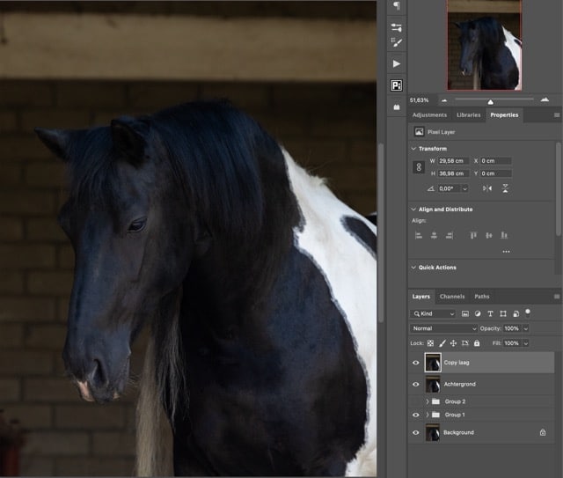Switch to the Libraries tab
563x478 pixels.
(469, 115)
